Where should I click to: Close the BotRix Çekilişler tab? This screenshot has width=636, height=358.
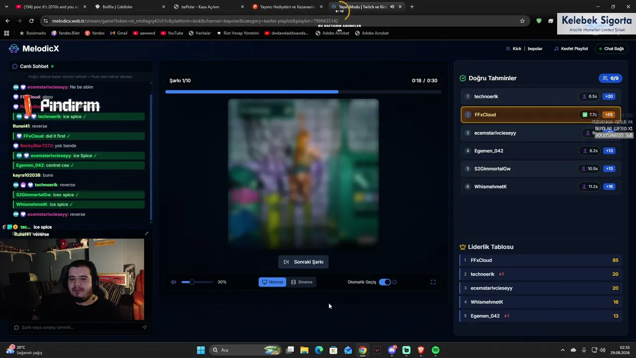[163, 7]
